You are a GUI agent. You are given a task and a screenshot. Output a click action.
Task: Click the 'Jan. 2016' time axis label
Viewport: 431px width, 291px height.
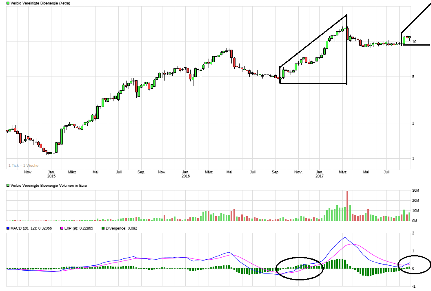(186, 174)
